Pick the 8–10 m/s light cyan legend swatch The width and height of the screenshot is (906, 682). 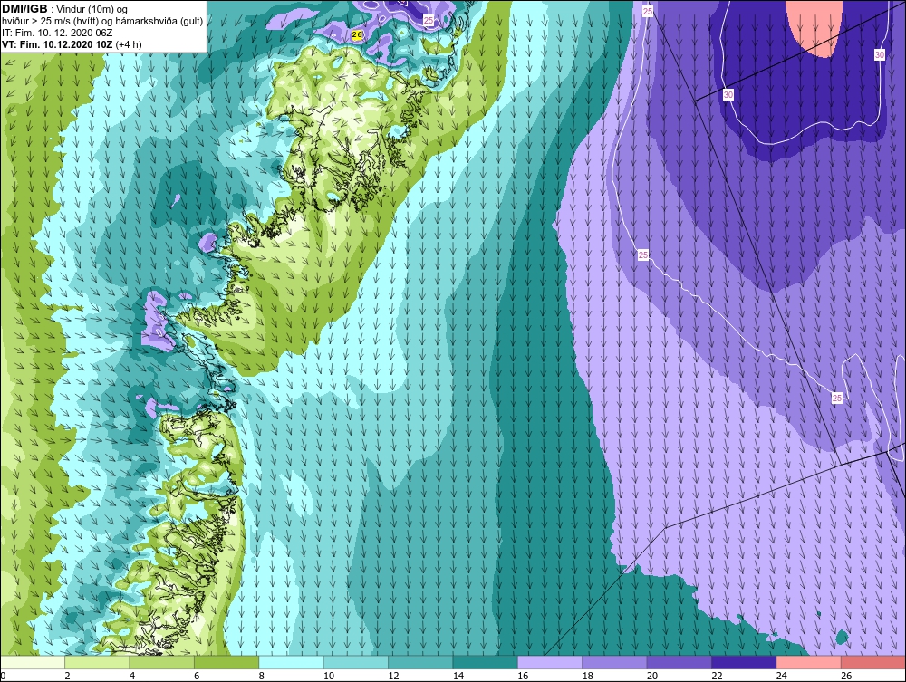pos(291,662)
